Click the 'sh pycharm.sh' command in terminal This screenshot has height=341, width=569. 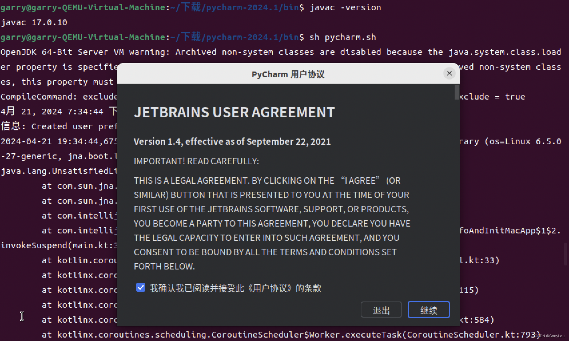[x=343, y=37]
